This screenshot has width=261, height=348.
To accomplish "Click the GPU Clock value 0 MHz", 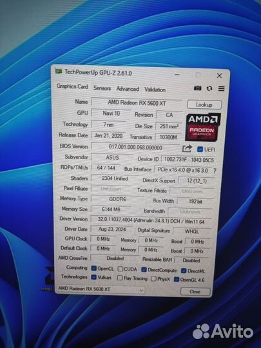I will (x=103, y=239).
